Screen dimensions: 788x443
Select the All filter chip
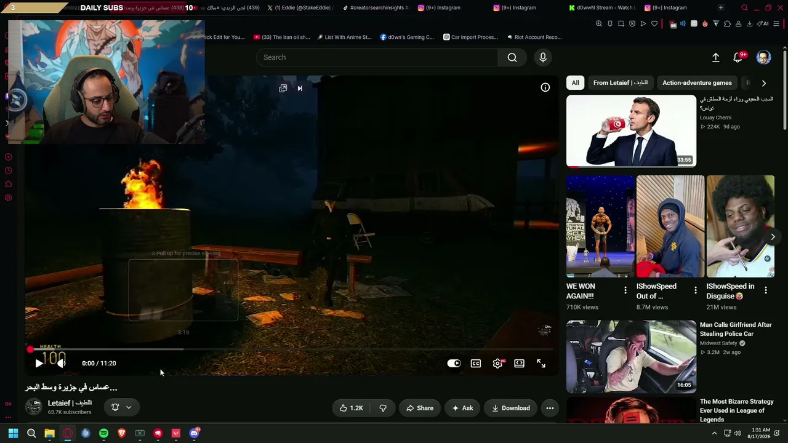[575, 82]
